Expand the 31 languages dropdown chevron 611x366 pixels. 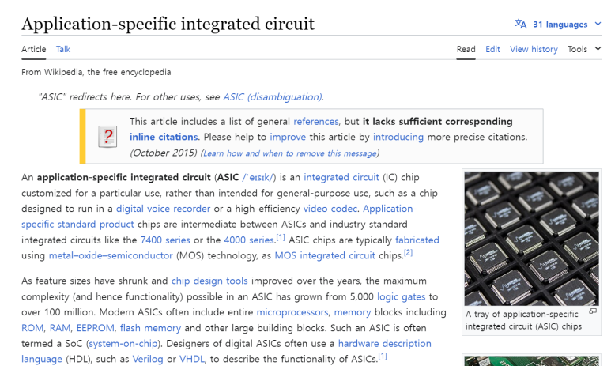598,24
